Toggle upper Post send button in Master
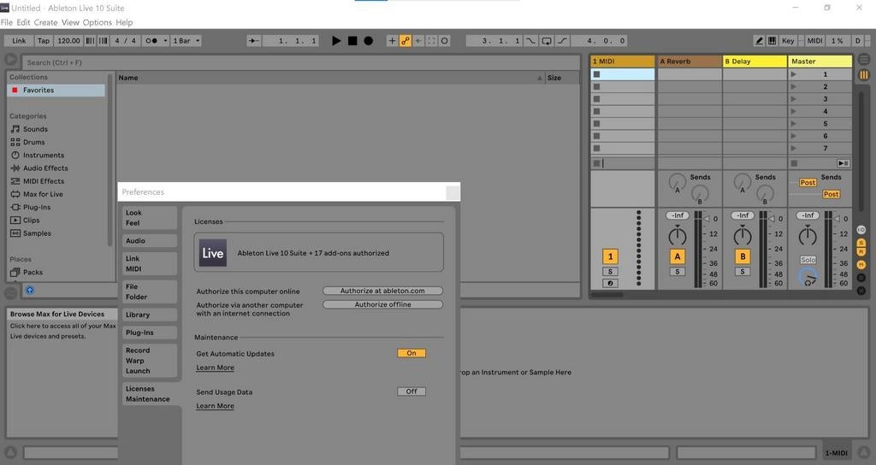This screenshot has width=876, height=465. pos(808,183)
